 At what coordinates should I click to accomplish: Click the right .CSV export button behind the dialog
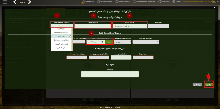[x=169, y=100]
